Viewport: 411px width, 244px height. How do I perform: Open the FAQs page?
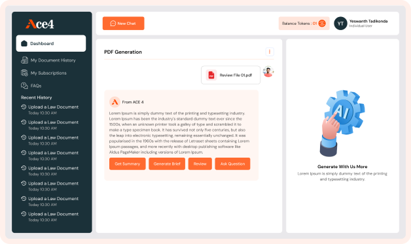tap(31, 86)
